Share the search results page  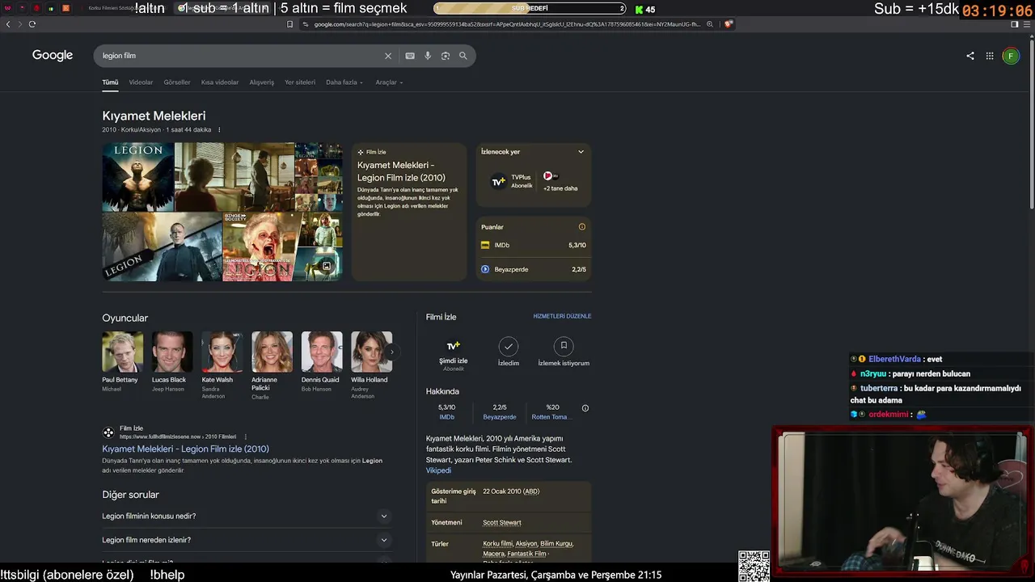pyautogui.click(x=970, y=56)
